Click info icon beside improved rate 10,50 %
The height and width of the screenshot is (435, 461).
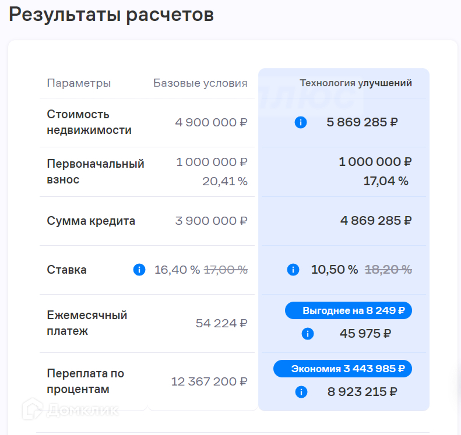293,270
